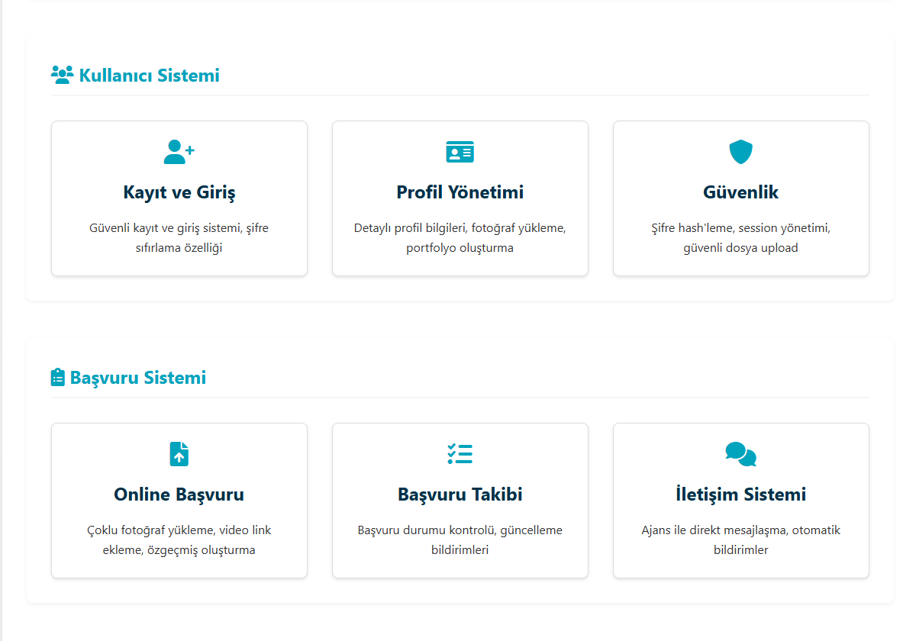The height and width of the screenshot is (641, 916).
Task: Click the Güvenlik card heading
Action: tap(740, 192)
